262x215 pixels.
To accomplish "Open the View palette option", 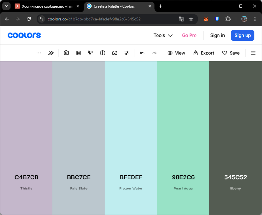I will coord(176,53).
